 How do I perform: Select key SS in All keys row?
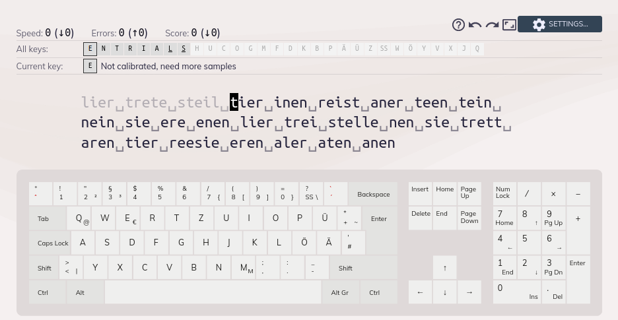(x=384, y=49)
